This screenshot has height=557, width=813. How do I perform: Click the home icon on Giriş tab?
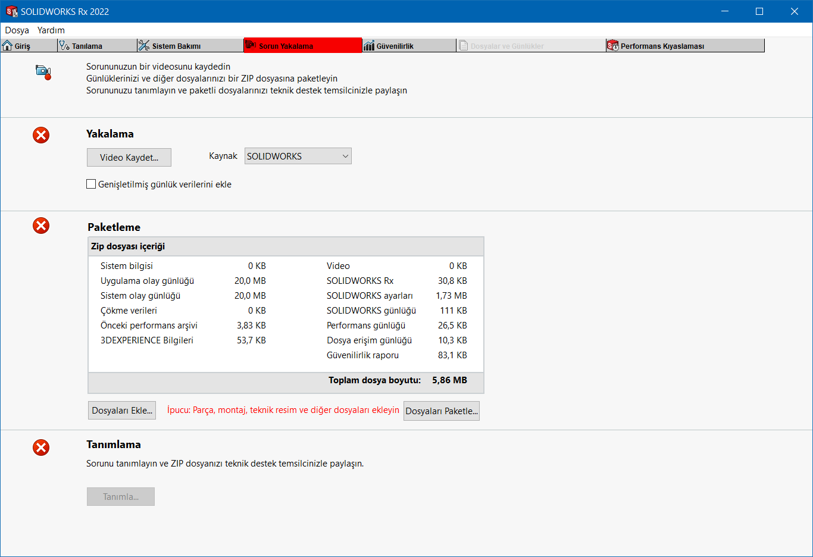tap(7, 45)
